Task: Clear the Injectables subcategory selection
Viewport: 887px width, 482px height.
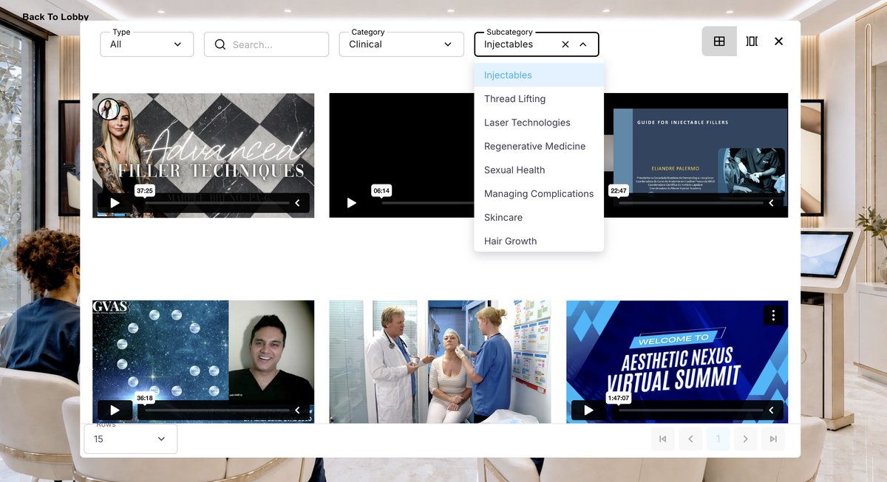Action: coord(565,44)
